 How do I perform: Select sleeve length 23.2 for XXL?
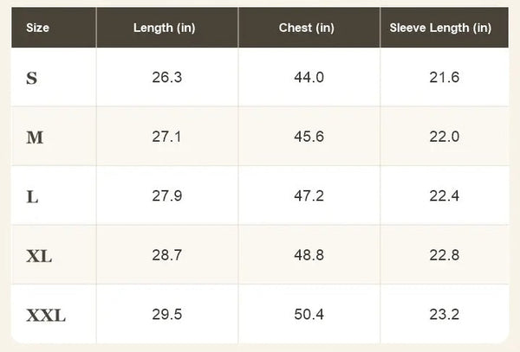click(x=444, y=314)
